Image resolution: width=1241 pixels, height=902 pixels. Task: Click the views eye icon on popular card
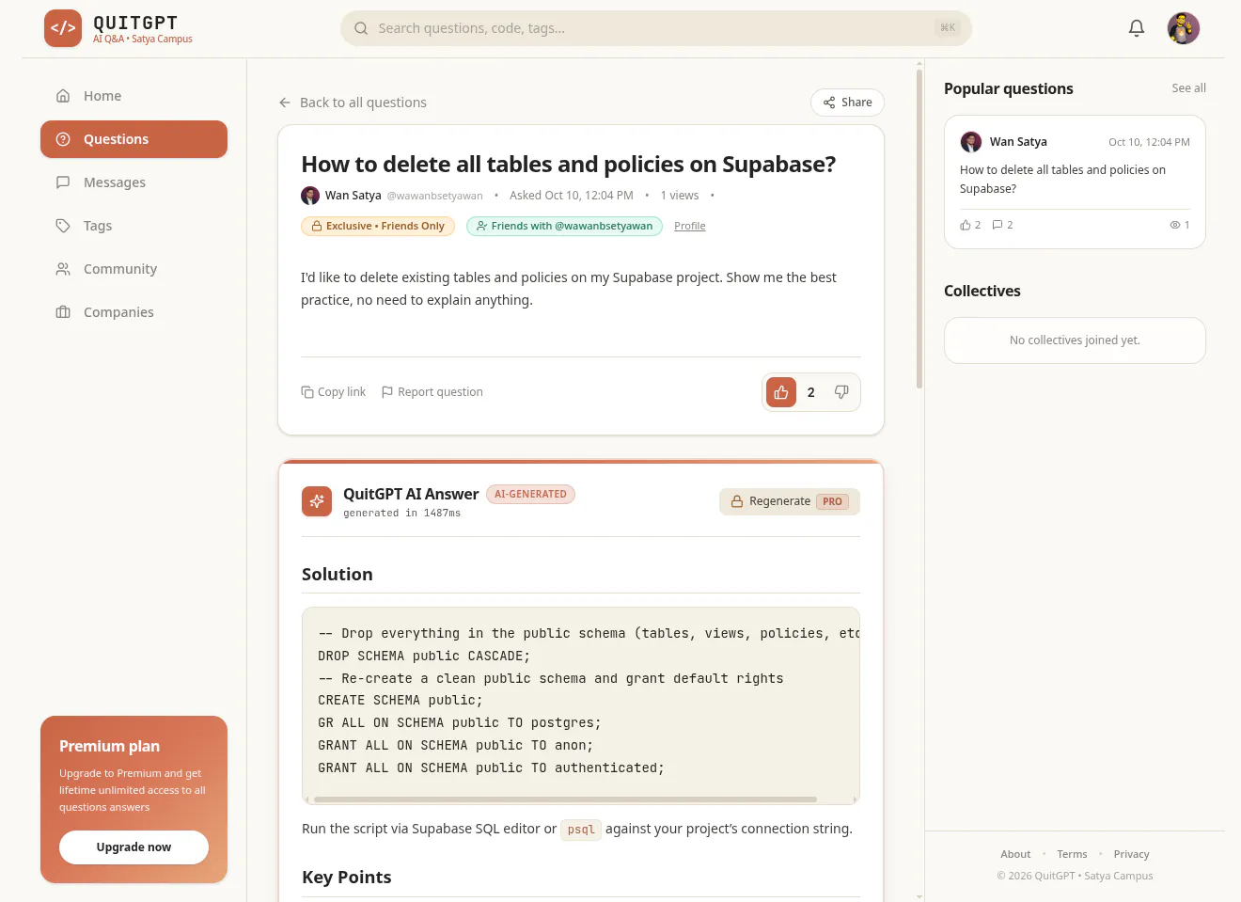(x=1175, y=225)
